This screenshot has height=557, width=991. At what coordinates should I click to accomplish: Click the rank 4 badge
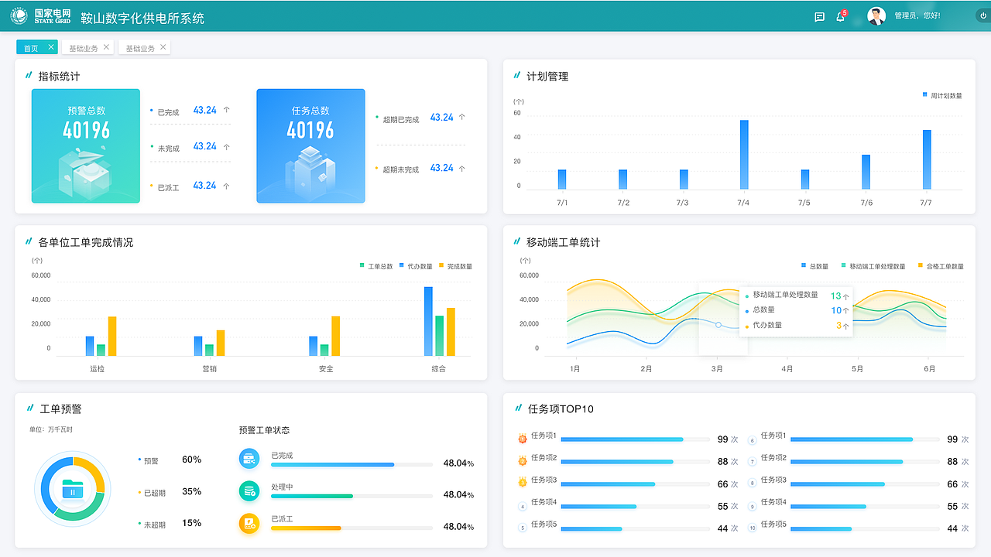(523, 507)
